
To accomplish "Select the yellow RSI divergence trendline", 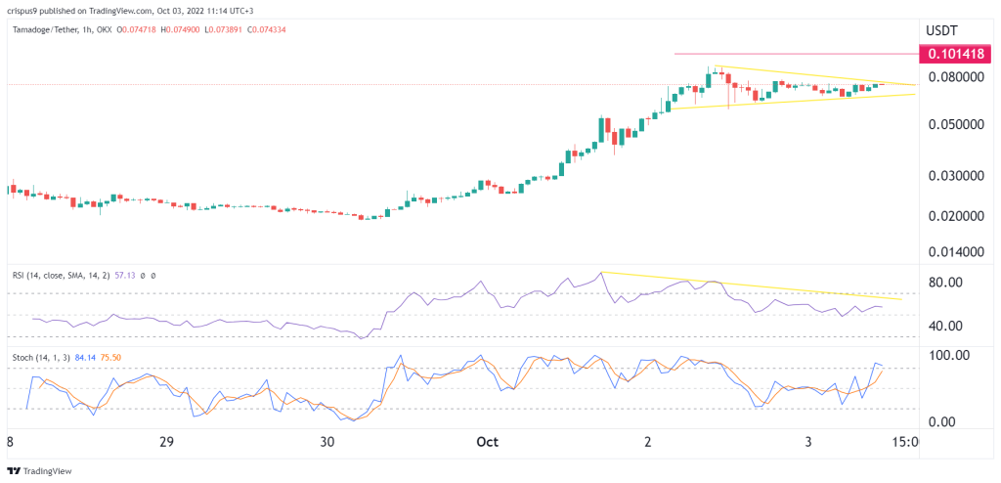I will click(x=753, y=285).
